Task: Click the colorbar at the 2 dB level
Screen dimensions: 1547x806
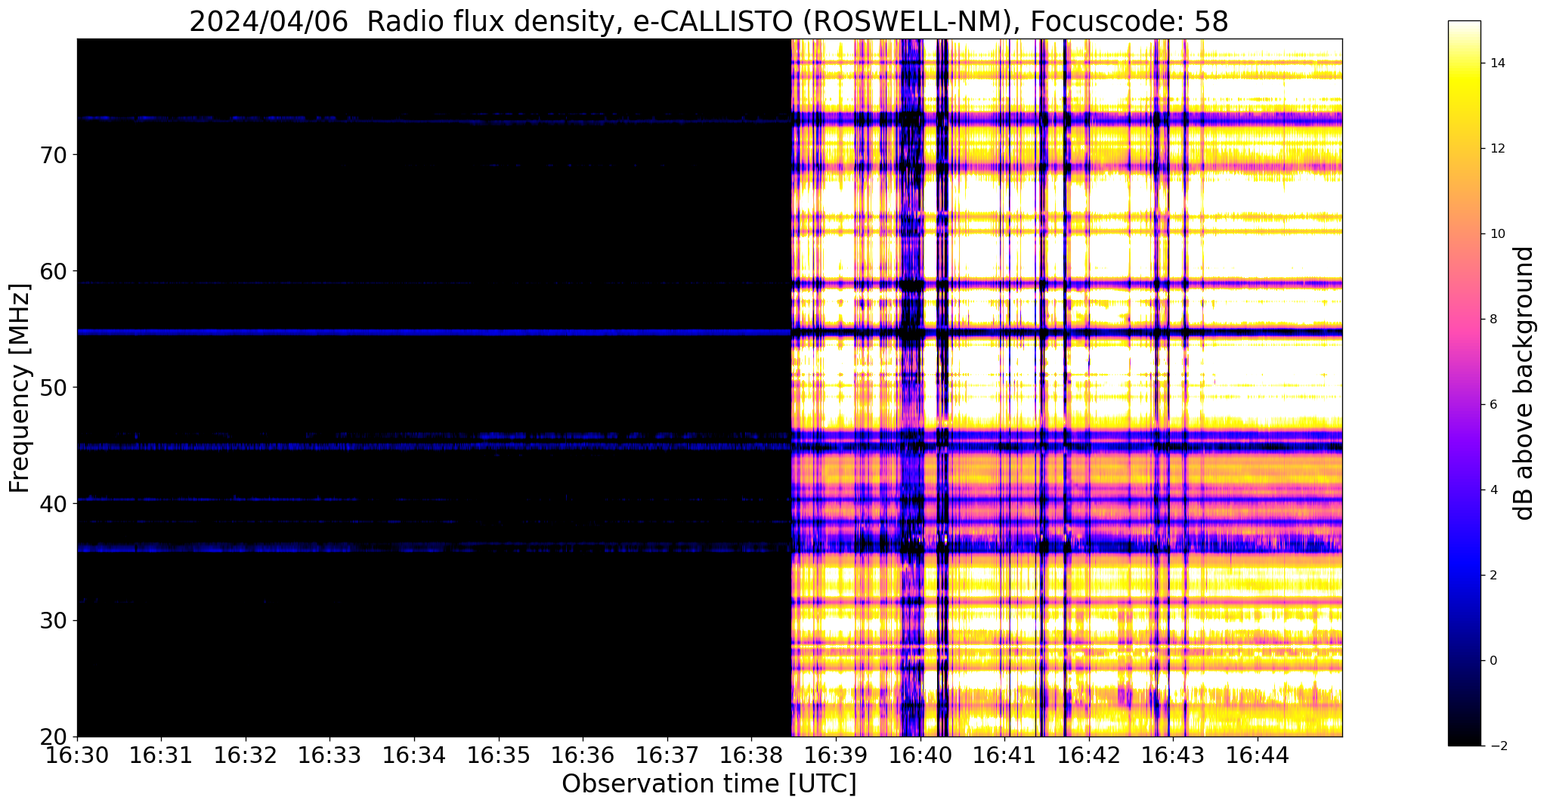Action: [x=1464, y=576]
